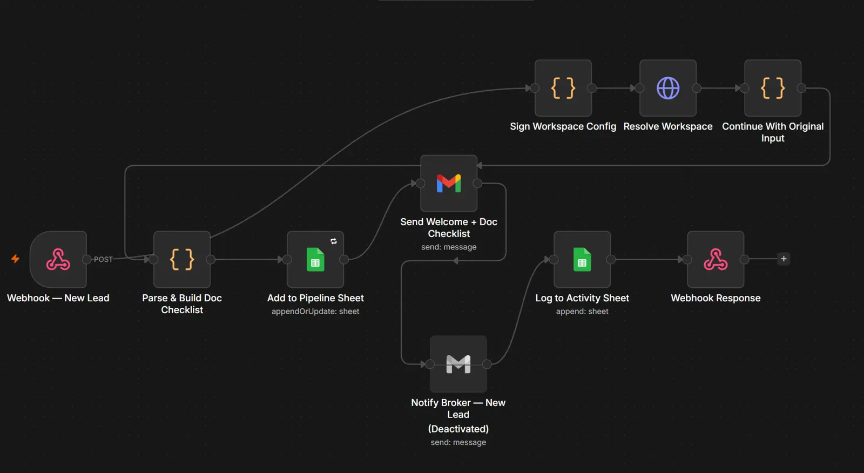The width and height of the screenshot is (864, 473).
Task: Select the Webhook — New Lead trigger node
Action: 58,259
